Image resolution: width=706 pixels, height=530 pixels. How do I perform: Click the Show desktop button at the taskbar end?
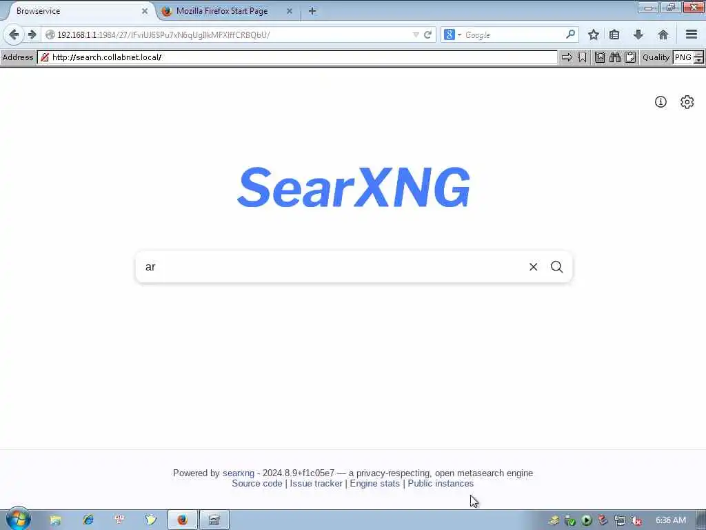click(701, 520)
